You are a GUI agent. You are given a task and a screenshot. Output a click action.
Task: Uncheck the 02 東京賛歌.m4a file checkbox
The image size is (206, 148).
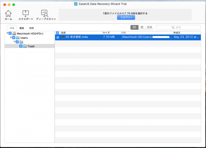58,37
